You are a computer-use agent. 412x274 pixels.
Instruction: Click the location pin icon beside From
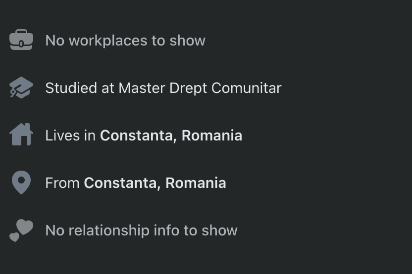pyautogui.click(x=21, y=183)
